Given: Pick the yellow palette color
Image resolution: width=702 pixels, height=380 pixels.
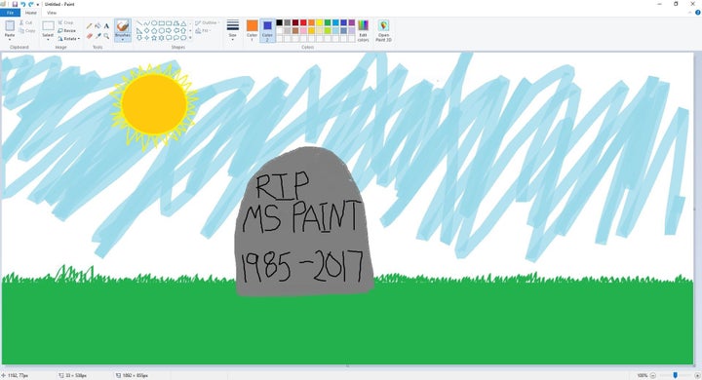Looking at the screenshot, I should (x=319, y=22).
